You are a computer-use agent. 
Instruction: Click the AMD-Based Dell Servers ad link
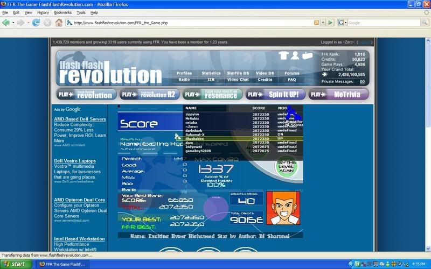coord(80,119)
